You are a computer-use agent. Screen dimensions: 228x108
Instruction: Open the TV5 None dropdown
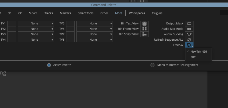pyautogui.click(x=95, y=24)
